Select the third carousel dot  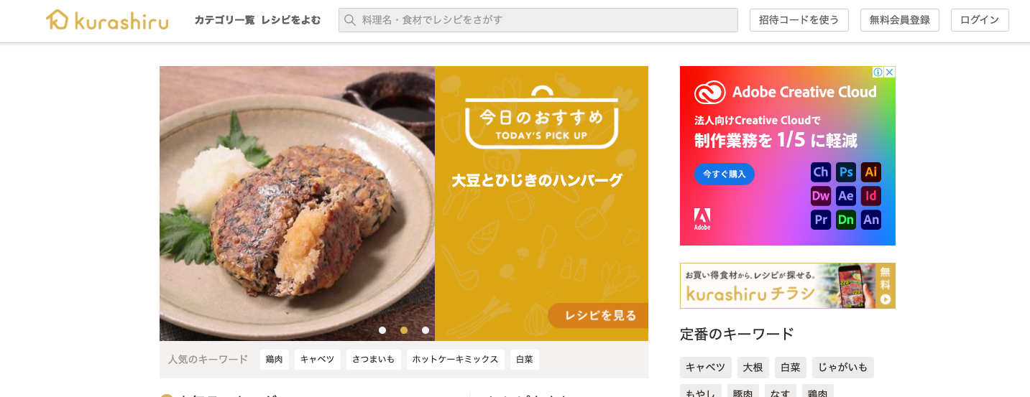[426, 330]
